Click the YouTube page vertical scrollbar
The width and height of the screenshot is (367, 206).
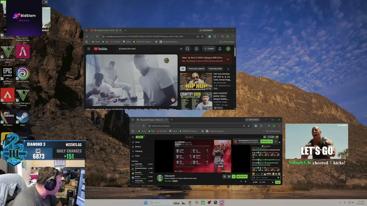click(x=235, y=51)
